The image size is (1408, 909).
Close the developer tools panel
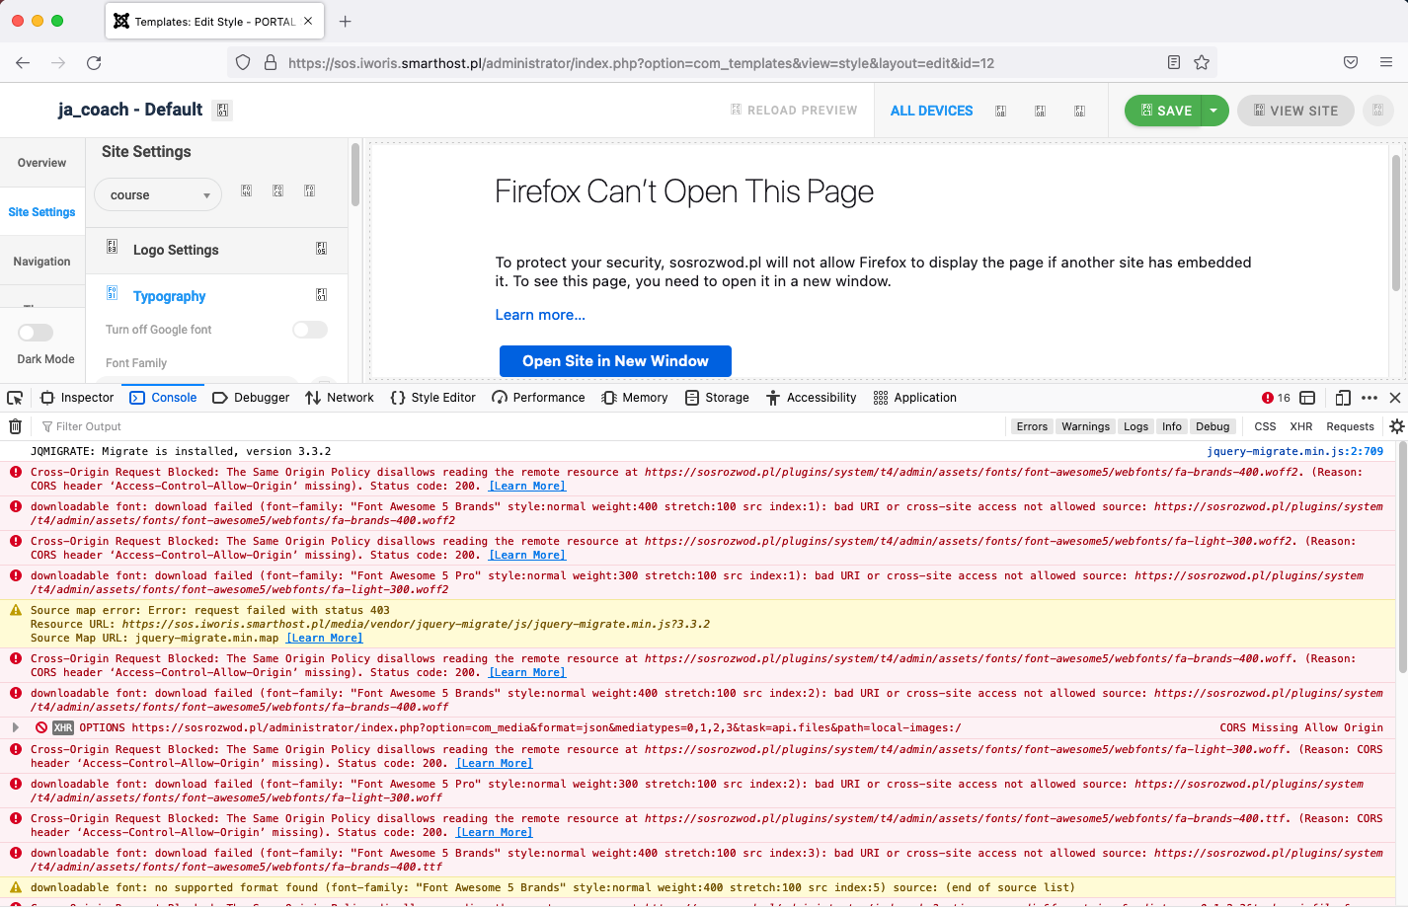pyautogui.click(x=1395, y=398)
